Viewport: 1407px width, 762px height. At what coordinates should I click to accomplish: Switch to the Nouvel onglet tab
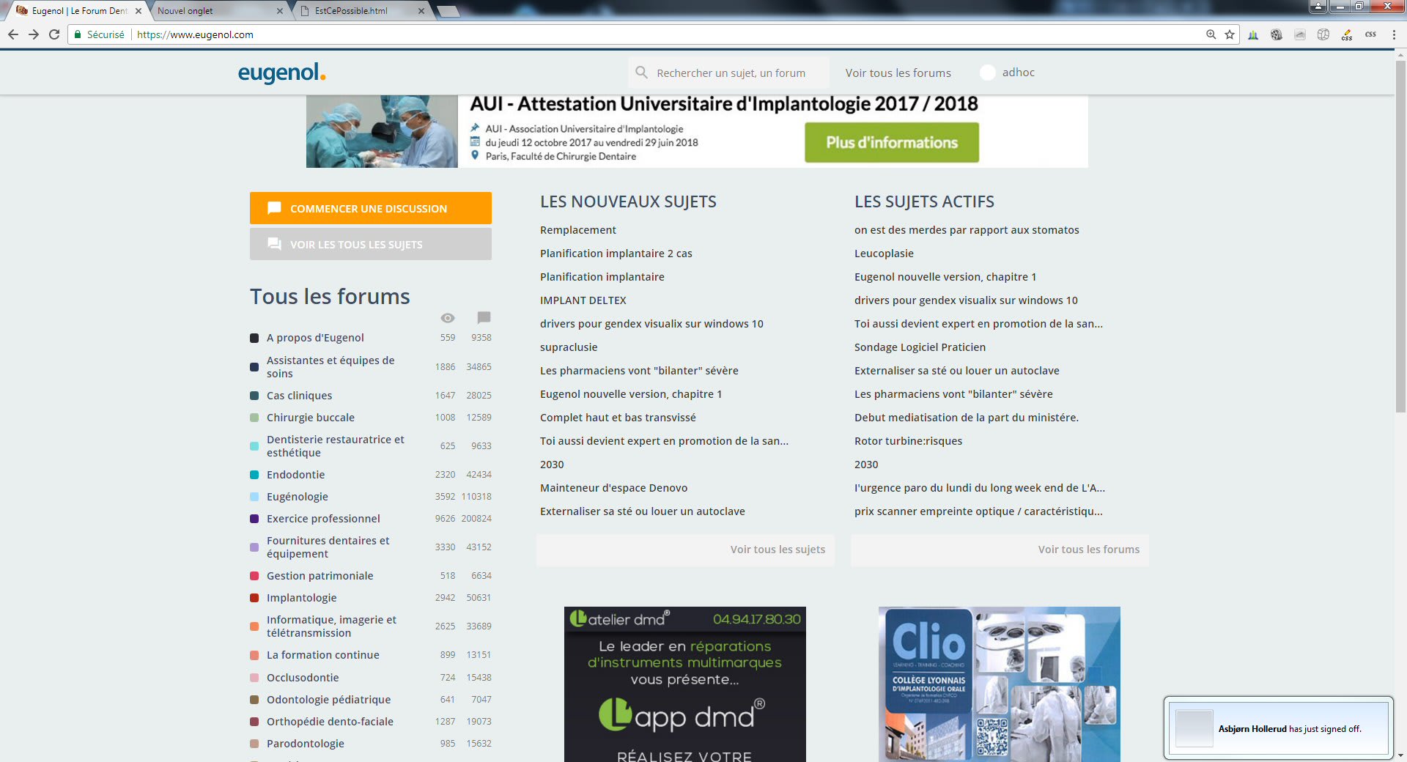[213, 11]
